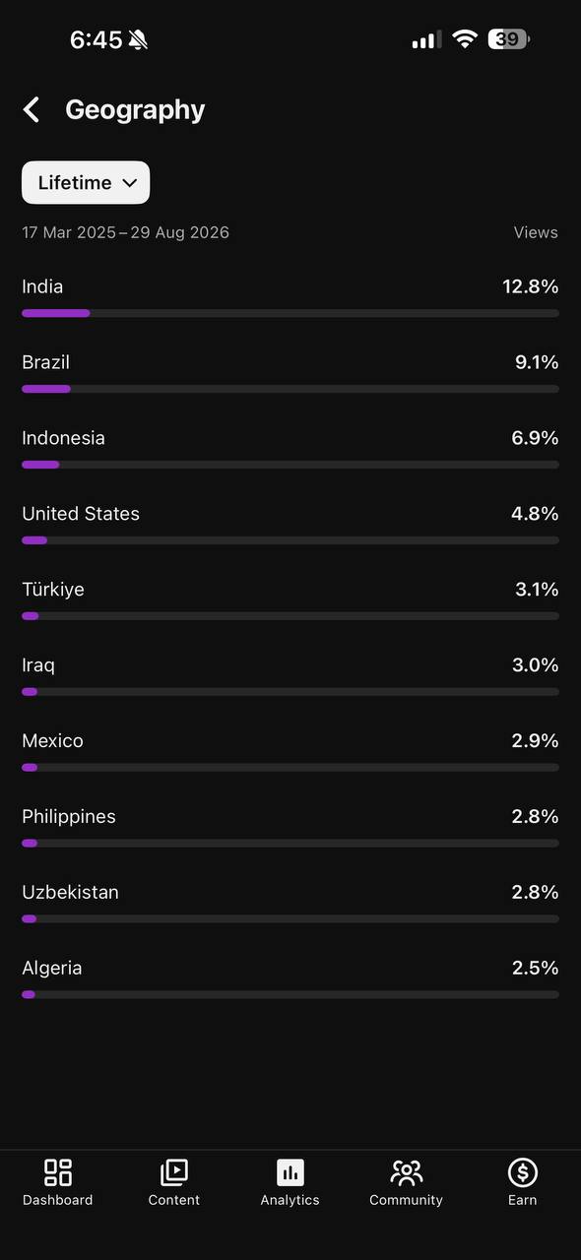Click the Brazil views progress bar
The image size is (581, 1260).
pos(290,389)
